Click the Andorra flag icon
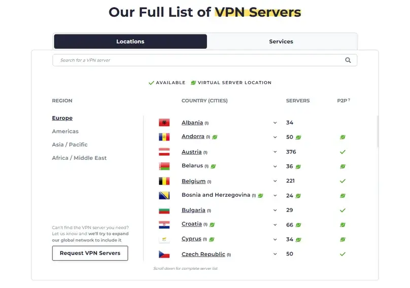The width and height of the screenshot is (410, 288). 164,137
